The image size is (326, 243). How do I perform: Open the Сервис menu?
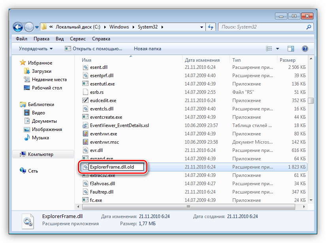click(78, 39)
